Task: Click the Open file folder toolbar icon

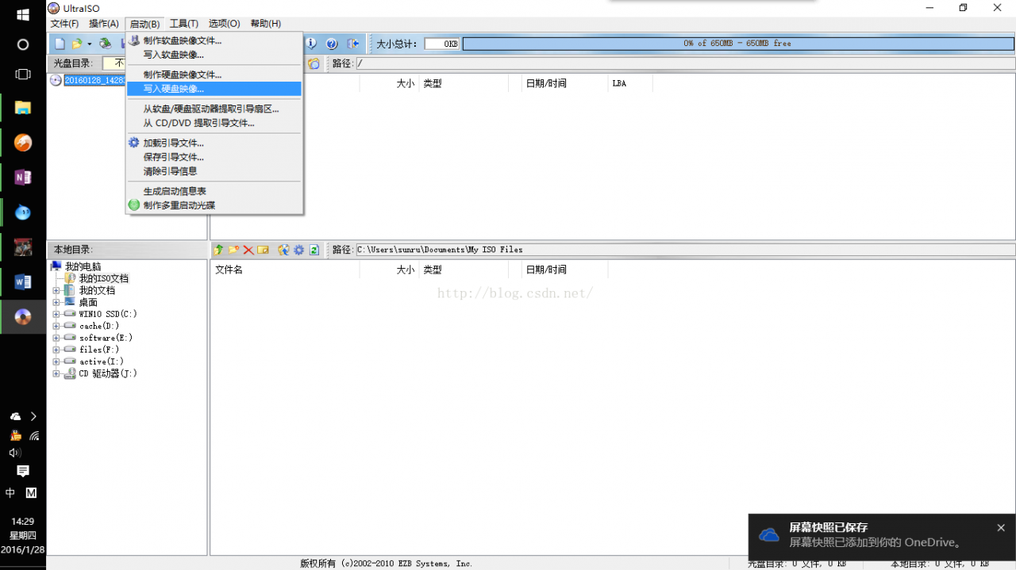Action: click(x=77, y=44)
